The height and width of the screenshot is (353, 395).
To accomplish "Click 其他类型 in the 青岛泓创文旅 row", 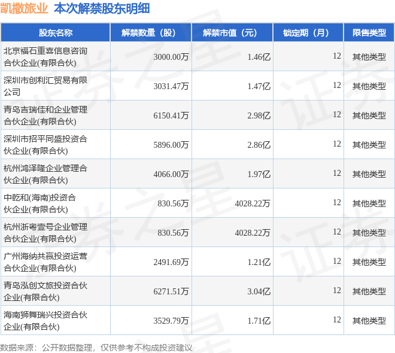I will pyautogui.click(x=369, y=291).
